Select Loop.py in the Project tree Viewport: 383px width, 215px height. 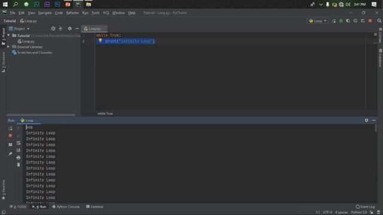[x=26, y=41]
